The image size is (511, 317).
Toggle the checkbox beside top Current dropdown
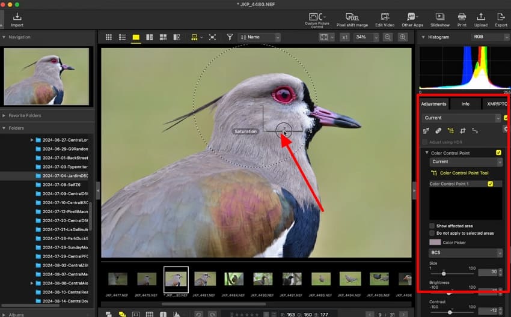pos(506,118)
